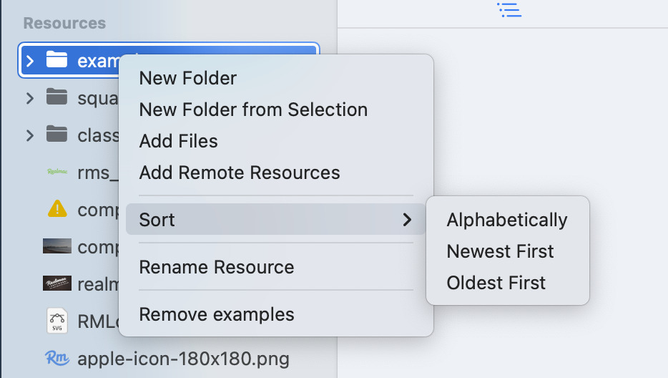Choose Rename Resource in menu
Image resolution: width=668 pixels, height=378 pixels.
coord(216,267)
